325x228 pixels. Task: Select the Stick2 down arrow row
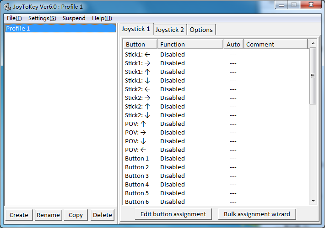pyautogui.click(x=216, y=115)
